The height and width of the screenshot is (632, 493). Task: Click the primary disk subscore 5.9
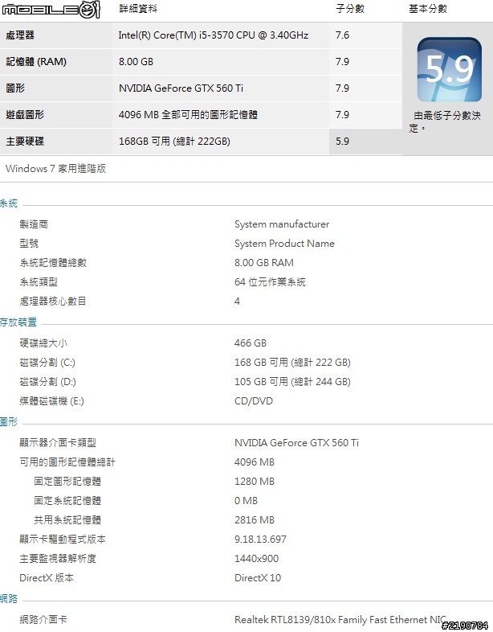[343, 141]
